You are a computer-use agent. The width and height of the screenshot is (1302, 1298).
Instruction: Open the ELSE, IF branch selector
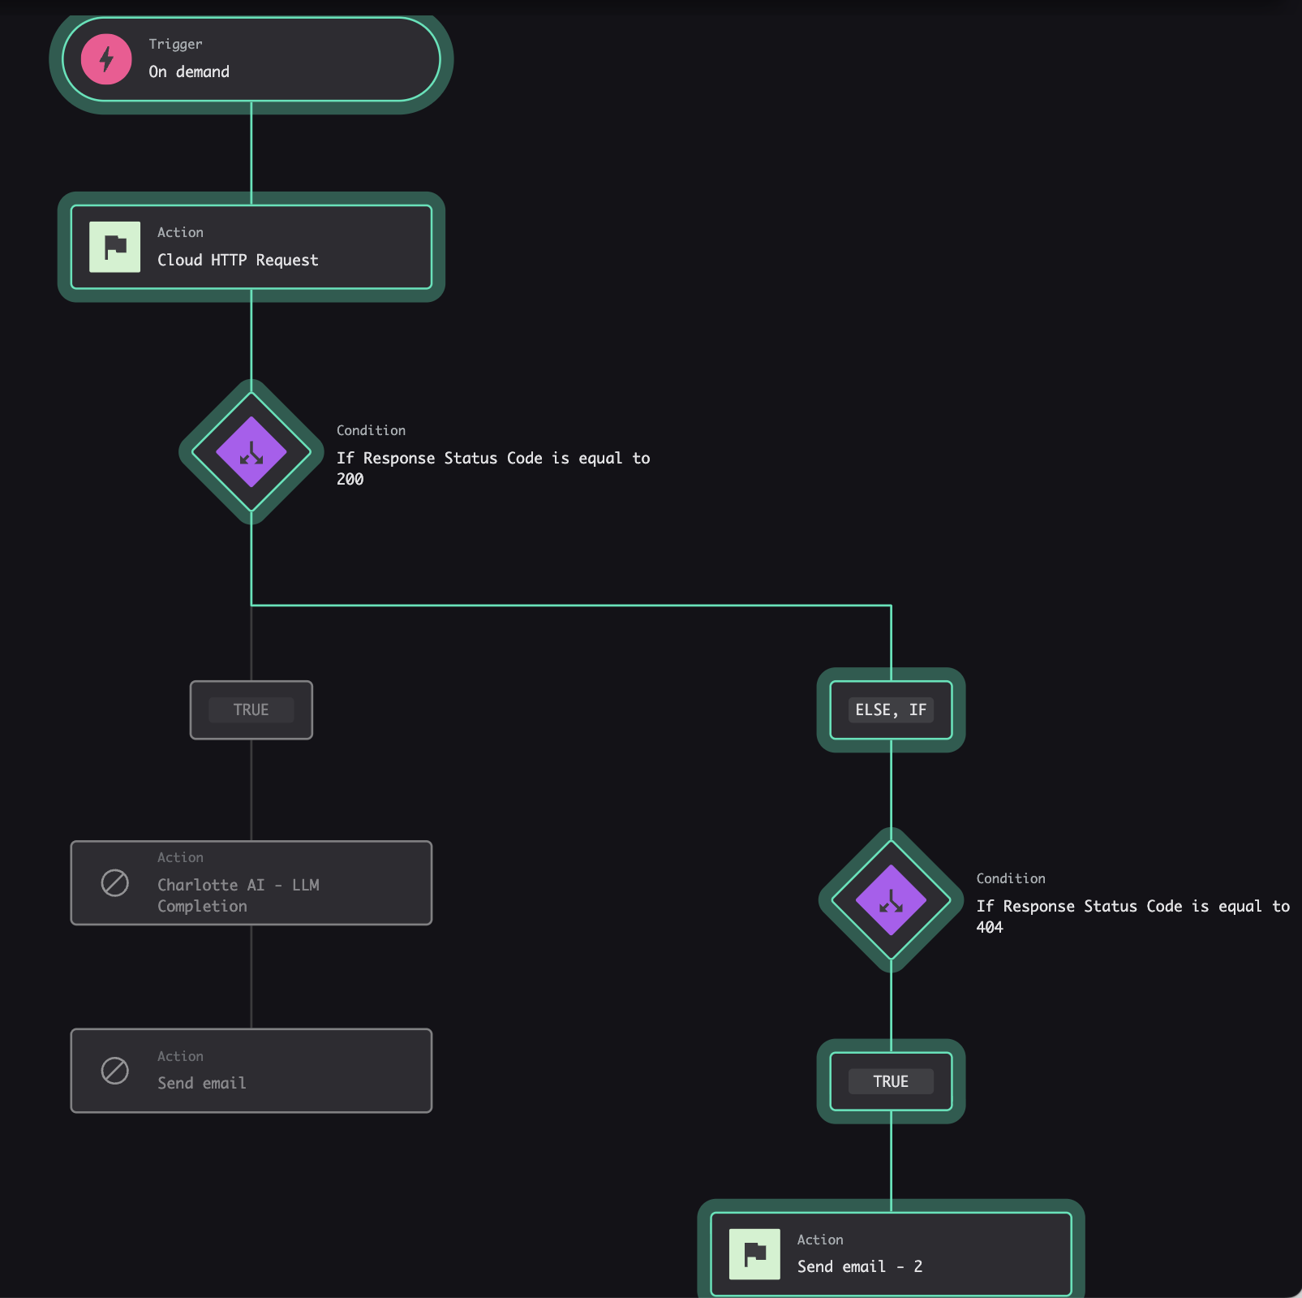(x=890, y=709)
